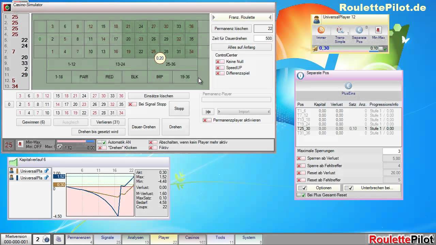Click the T25_30 row in positions list
436x245 pixels.
(x=349, y=129)
